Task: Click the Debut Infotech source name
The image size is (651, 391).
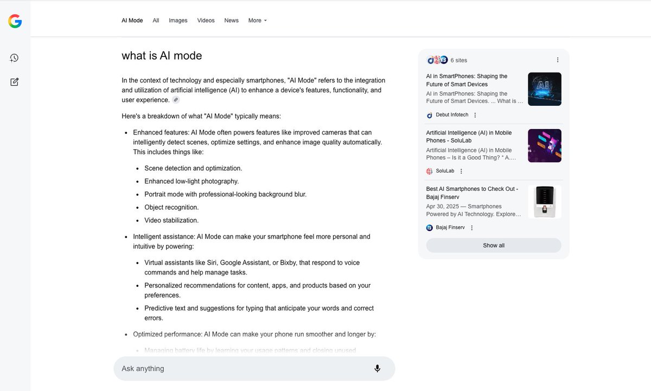Action: point(452,115)
